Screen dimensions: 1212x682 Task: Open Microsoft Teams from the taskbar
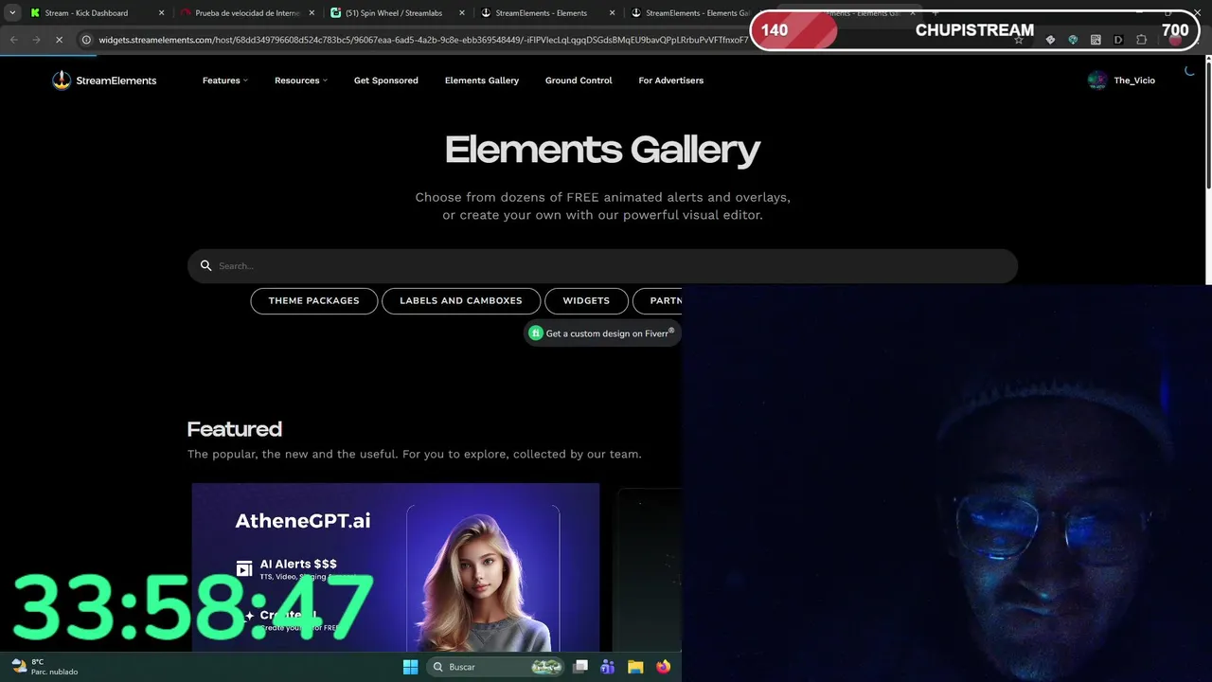(607, 667)
